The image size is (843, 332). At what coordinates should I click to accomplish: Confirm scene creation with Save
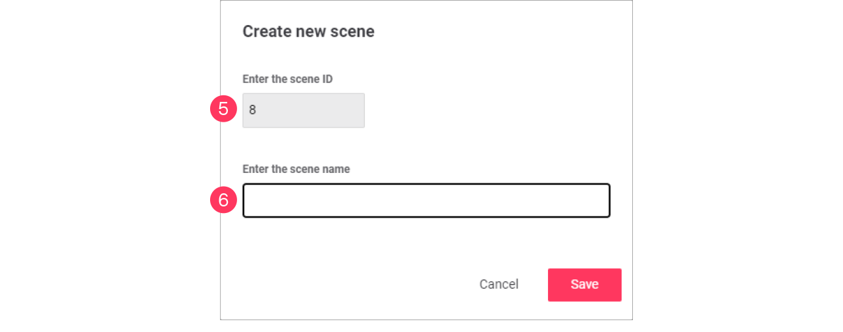[584, 285]
